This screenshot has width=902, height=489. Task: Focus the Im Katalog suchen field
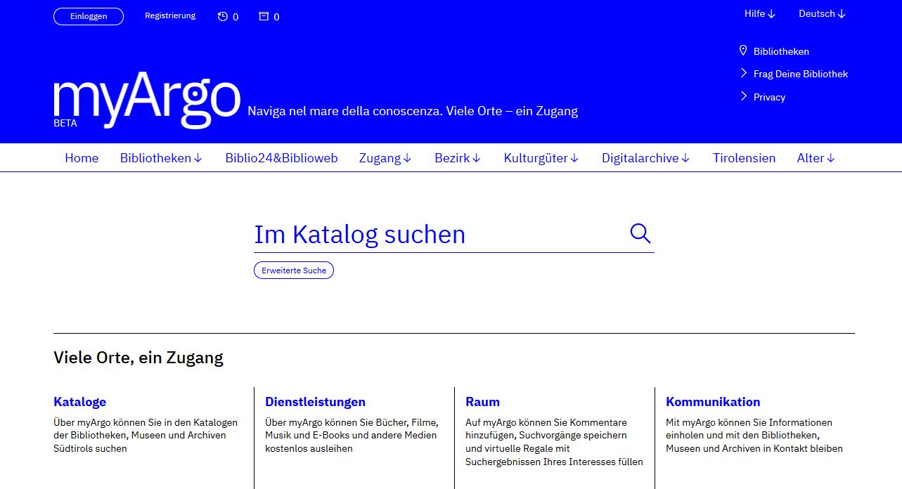coord(439,235)
